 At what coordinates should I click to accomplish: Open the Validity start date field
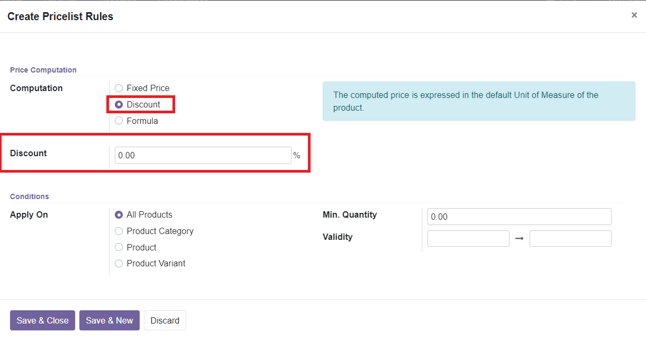pos(468,239)
